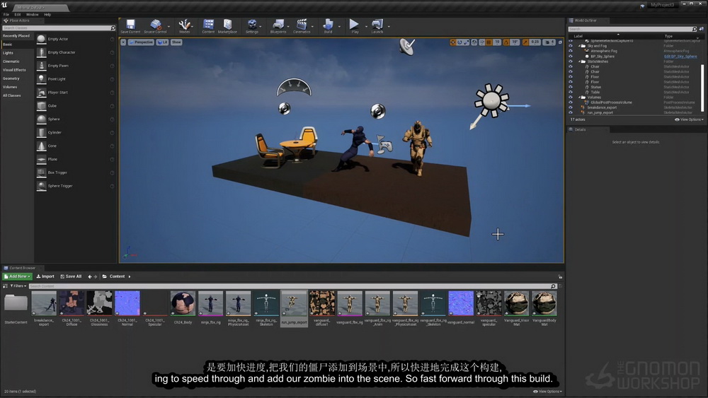The image size is (708, 398).
Task: Open the Perspective view dropdown
Action: click(142, 42)
